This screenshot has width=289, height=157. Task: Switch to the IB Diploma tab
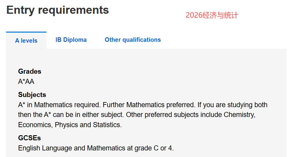(71, 40)
